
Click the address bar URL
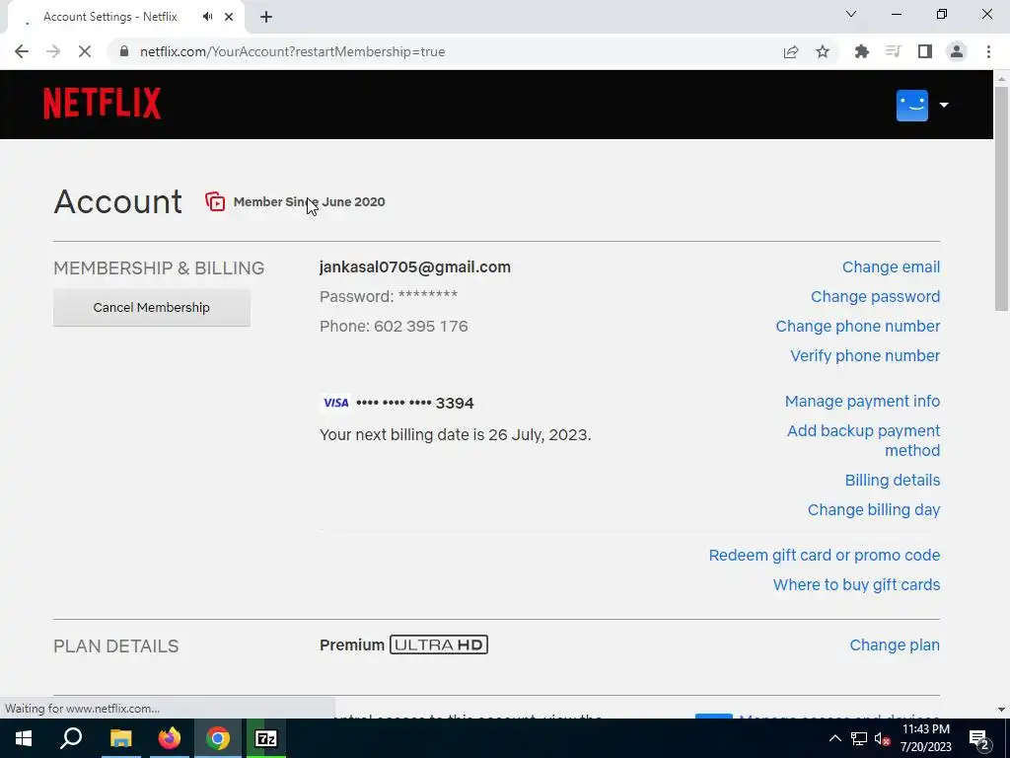(x=292, y=51)
